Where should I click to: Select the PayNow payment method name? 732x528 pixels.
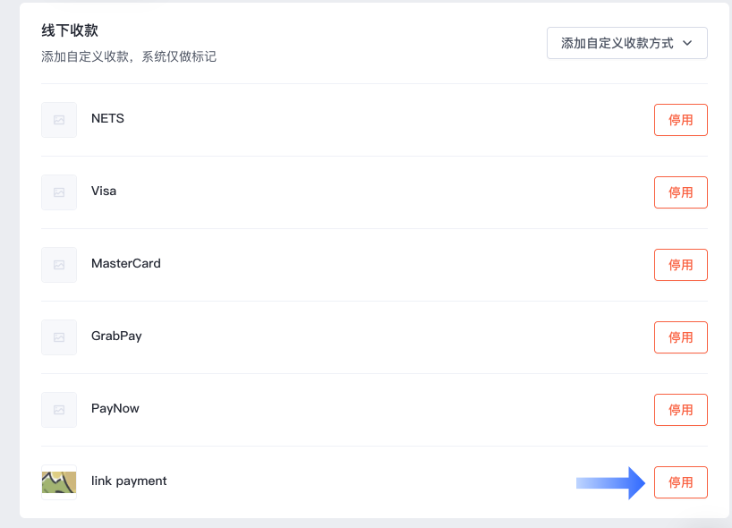(x=115, y=408)
